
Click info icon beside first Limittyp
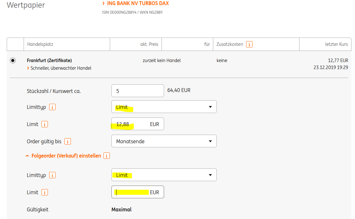[52, 107]
